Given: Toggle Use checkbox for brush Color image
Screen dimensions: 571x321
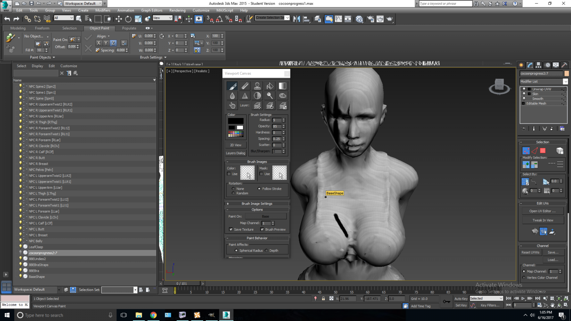Looking at the screenshot, I should pos(229,174).
